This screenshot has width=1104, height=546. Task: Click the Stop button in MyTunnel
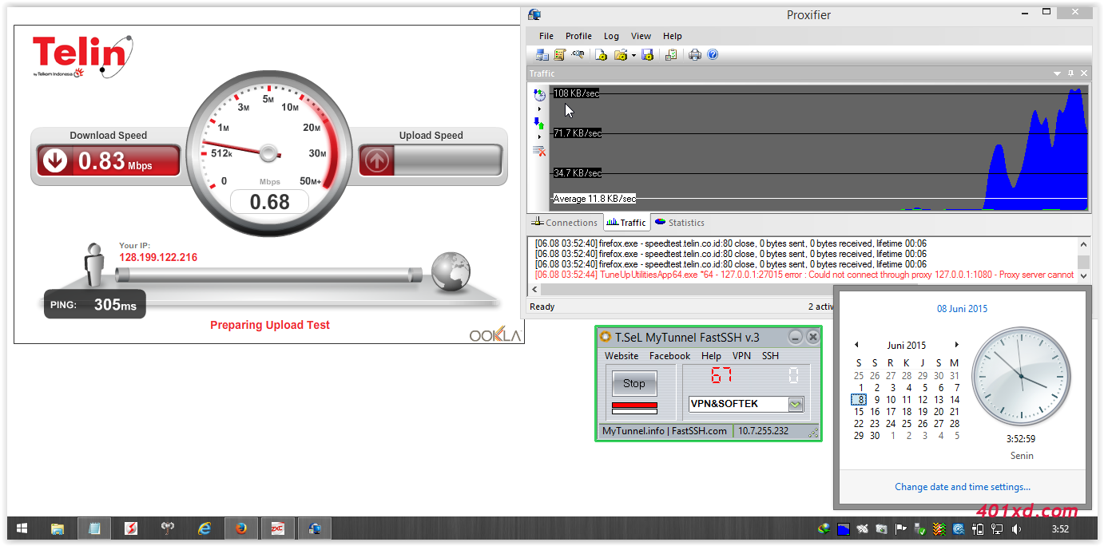pos(633,383)
